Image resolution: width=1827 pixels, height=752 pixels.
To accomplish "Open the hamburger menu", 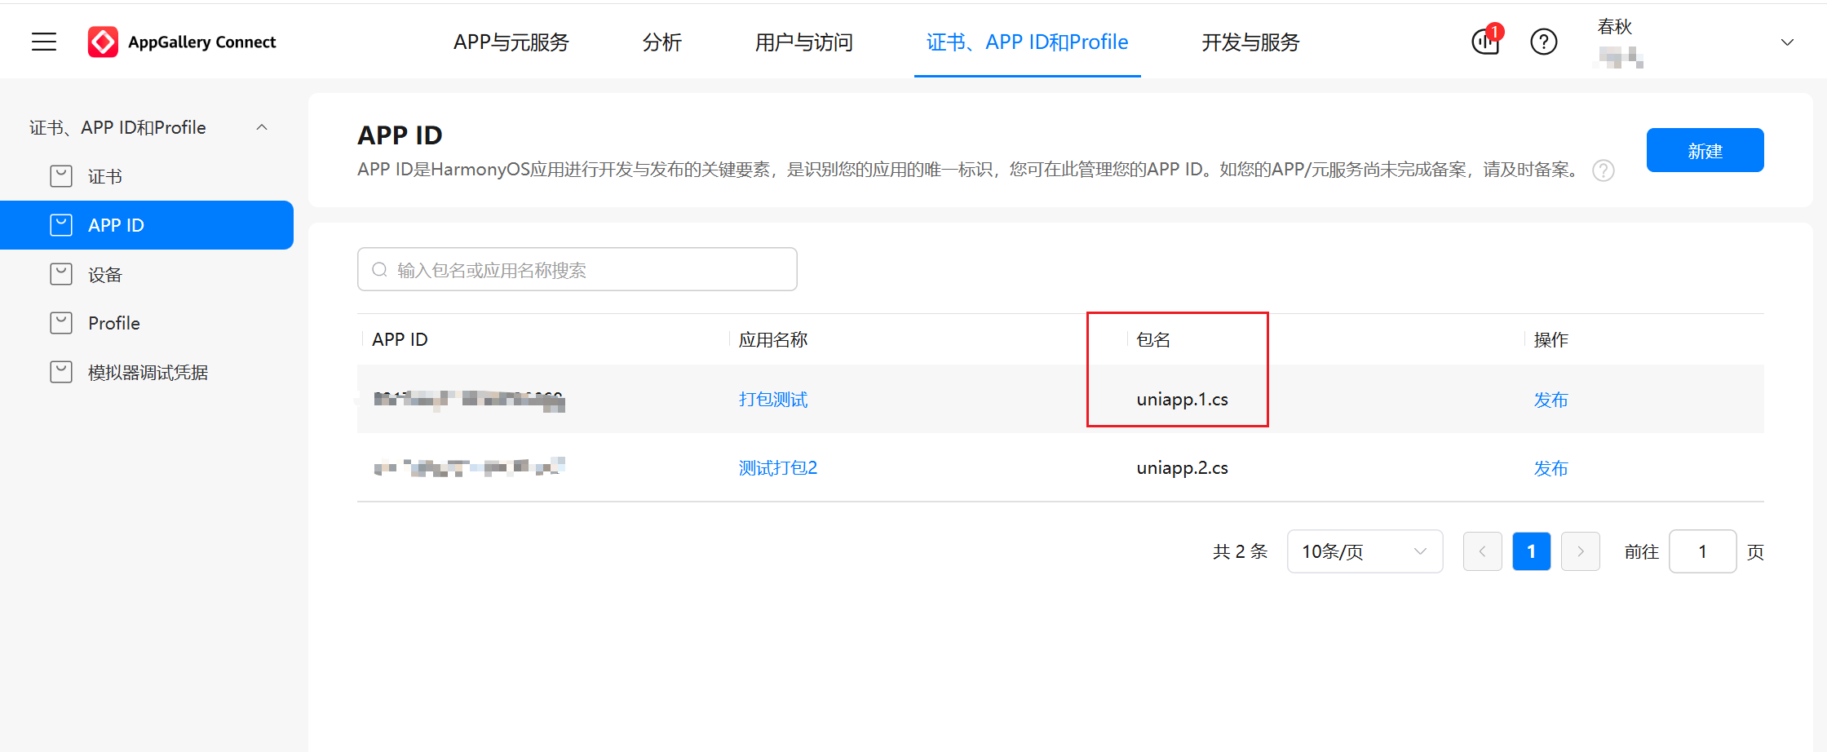I will tap(44, 42).
